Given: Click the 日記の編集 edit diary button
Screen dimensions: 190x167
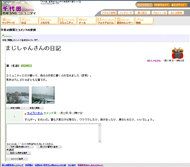Looking at the screenshot, I should [34, 108].
